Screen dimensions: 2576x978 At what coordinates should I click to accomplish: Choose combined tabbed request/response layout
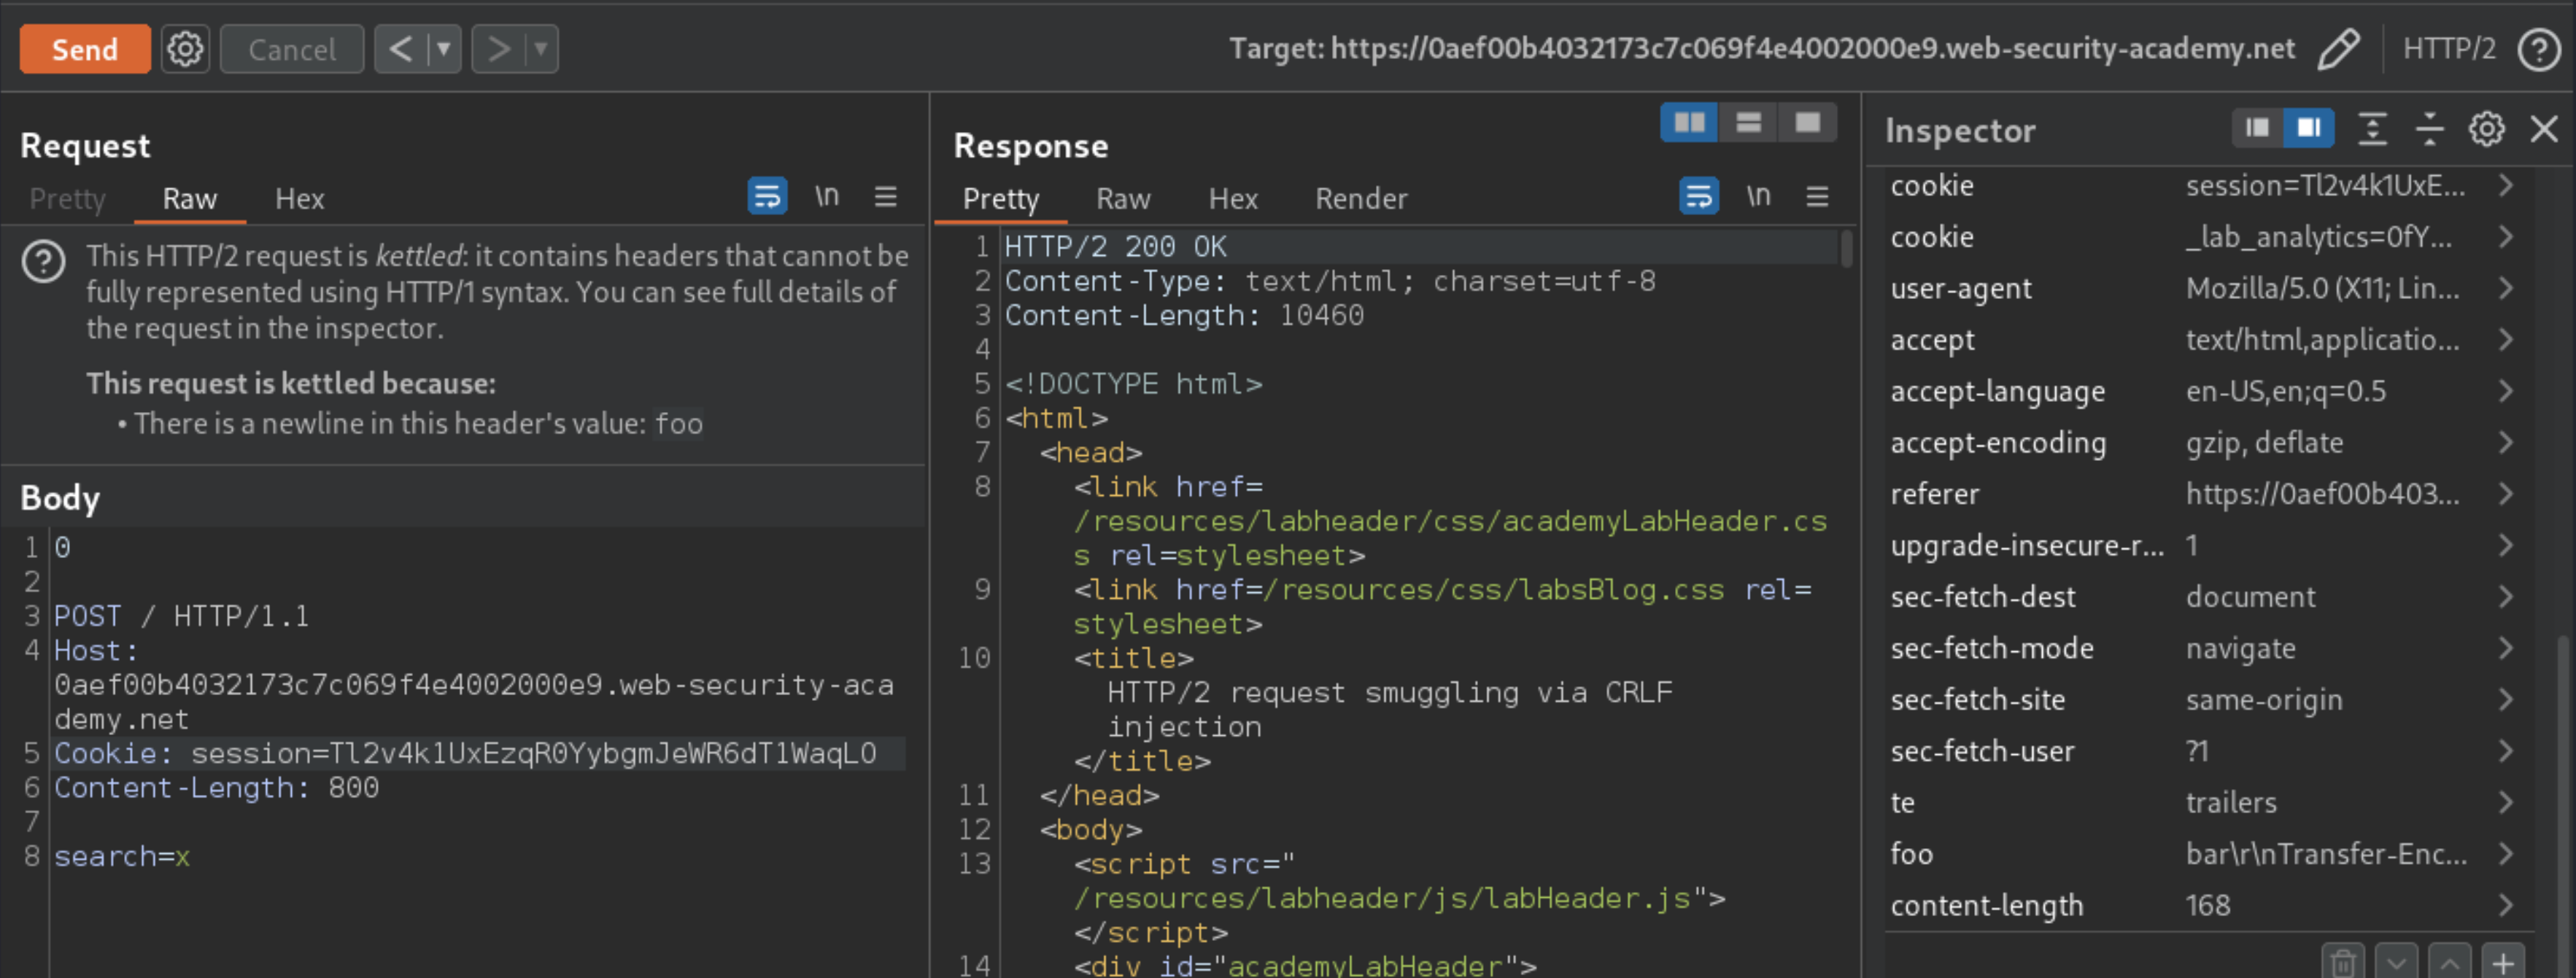1807,123
